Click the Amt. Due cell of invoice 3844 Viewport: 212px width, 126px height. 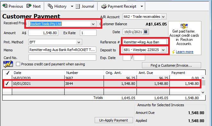tap(153, 84)
